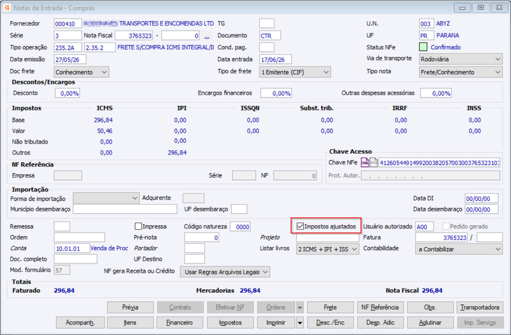Click the CCe icon beside Chave NFe
Image resolution: width=511 pixels, height=335 pixels.
374,162
